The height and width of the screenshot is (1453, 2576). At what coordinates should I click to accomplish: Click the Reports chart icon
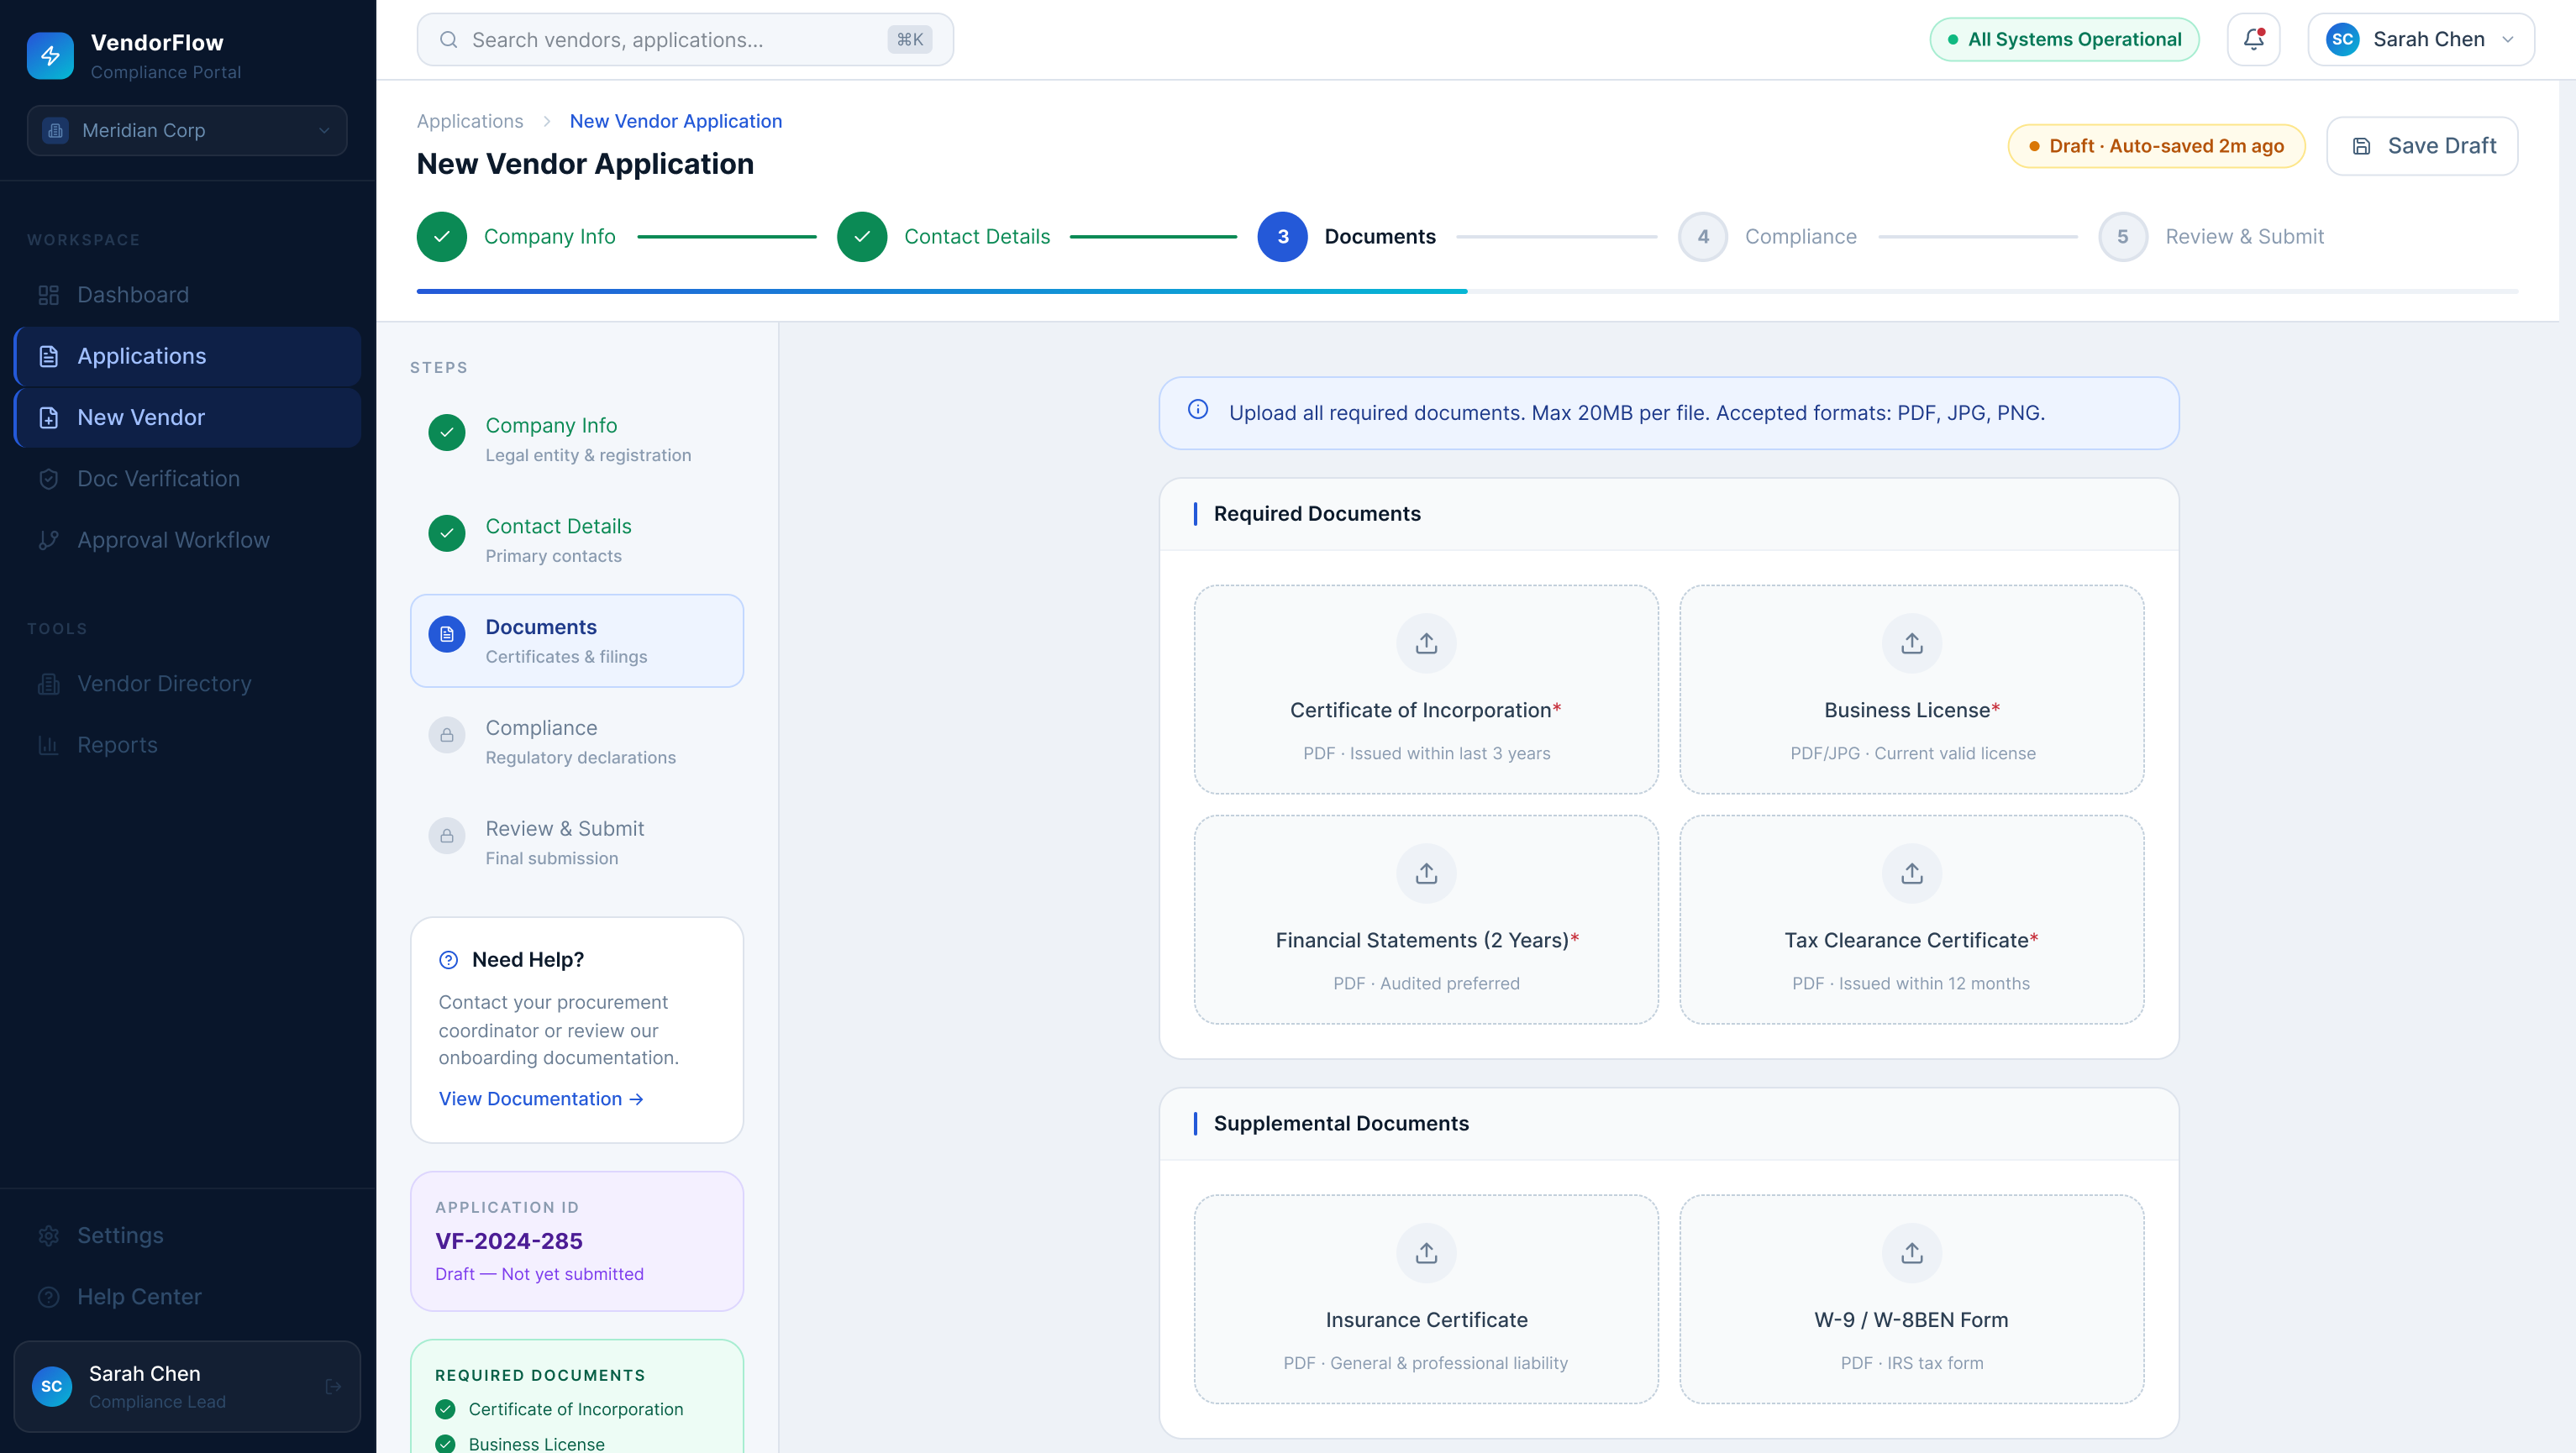coord(48,744)
